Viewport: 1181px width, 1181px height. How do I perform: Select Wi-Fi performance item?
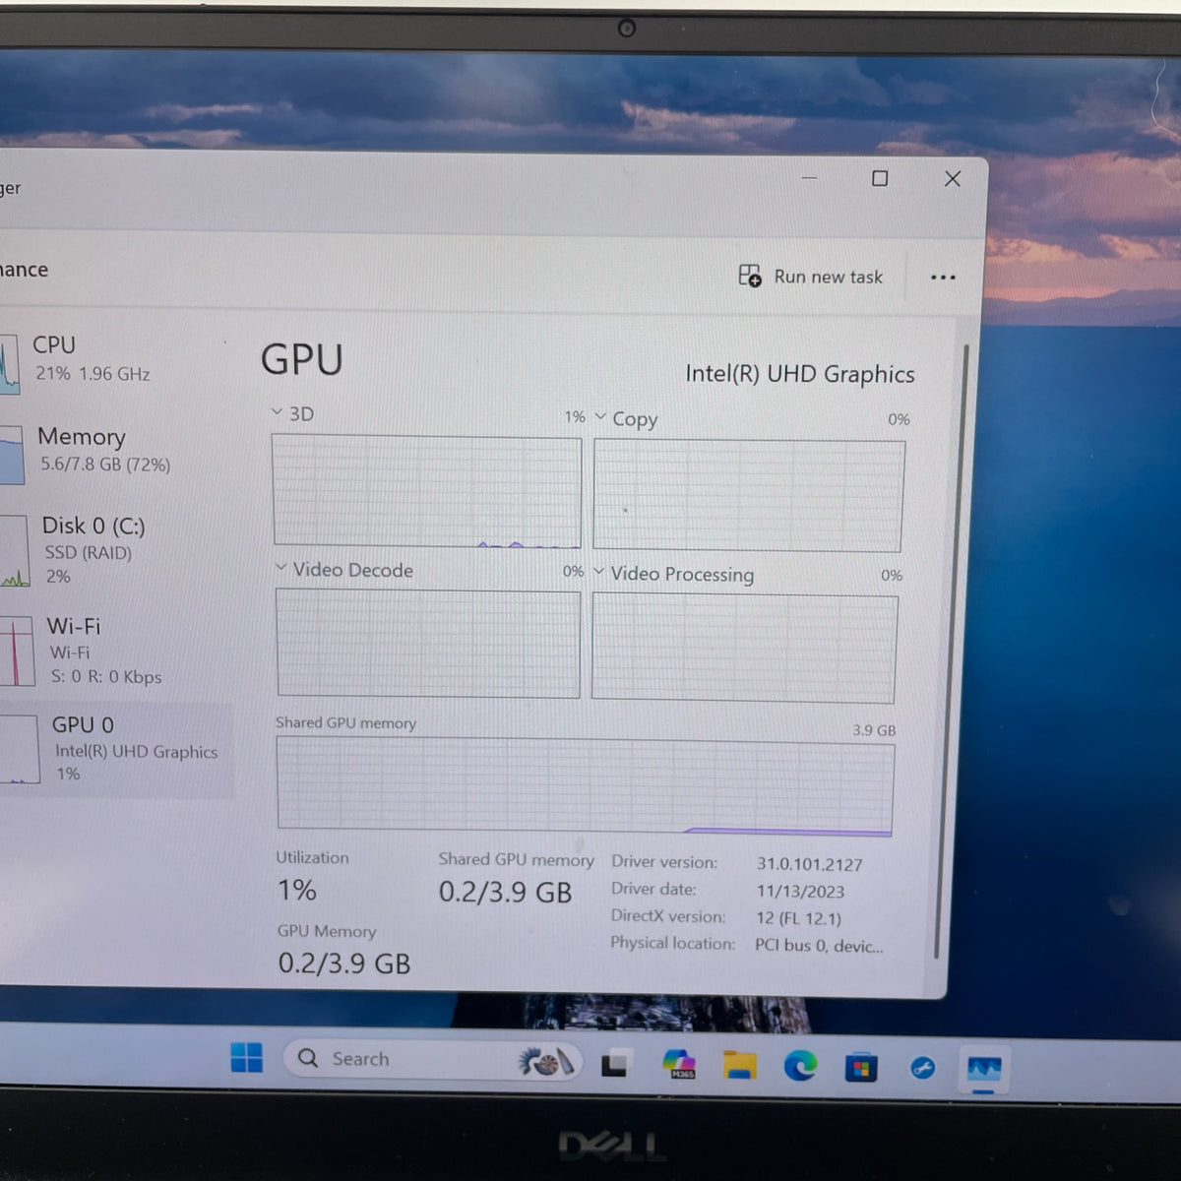pos(108,650)
